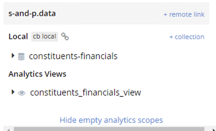Click the s-and-p.data scope header
Screen dimensions: 216x131
coord(32,14)
